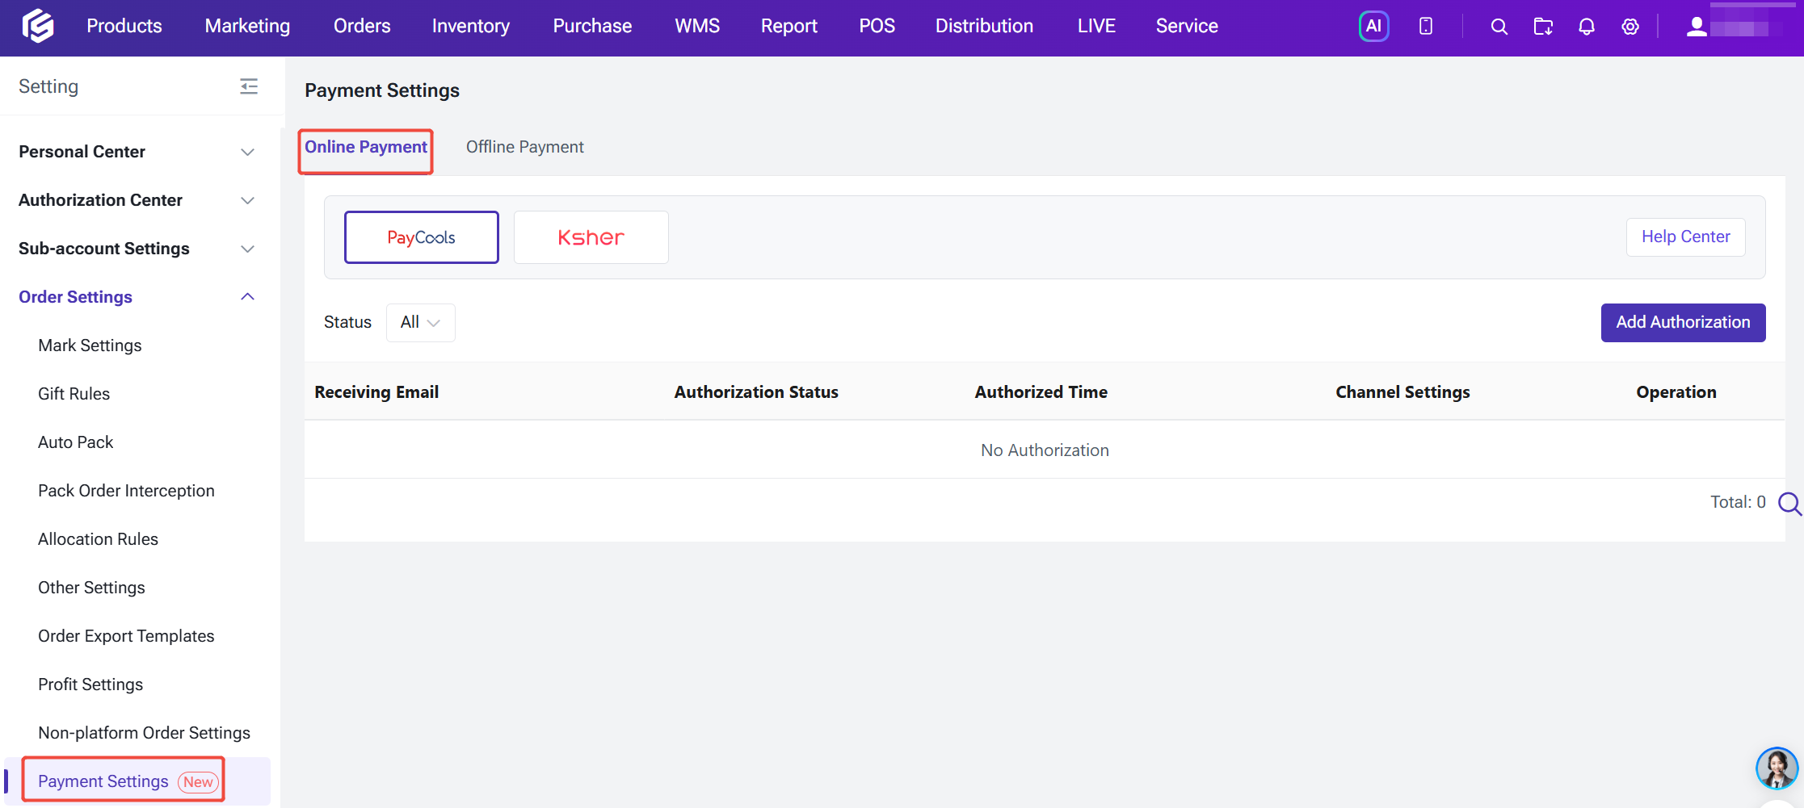Image resolution: width=1804 pixels, height=808 pixels.
Task: Open the settings gear icon
Action: [1630, 27]
